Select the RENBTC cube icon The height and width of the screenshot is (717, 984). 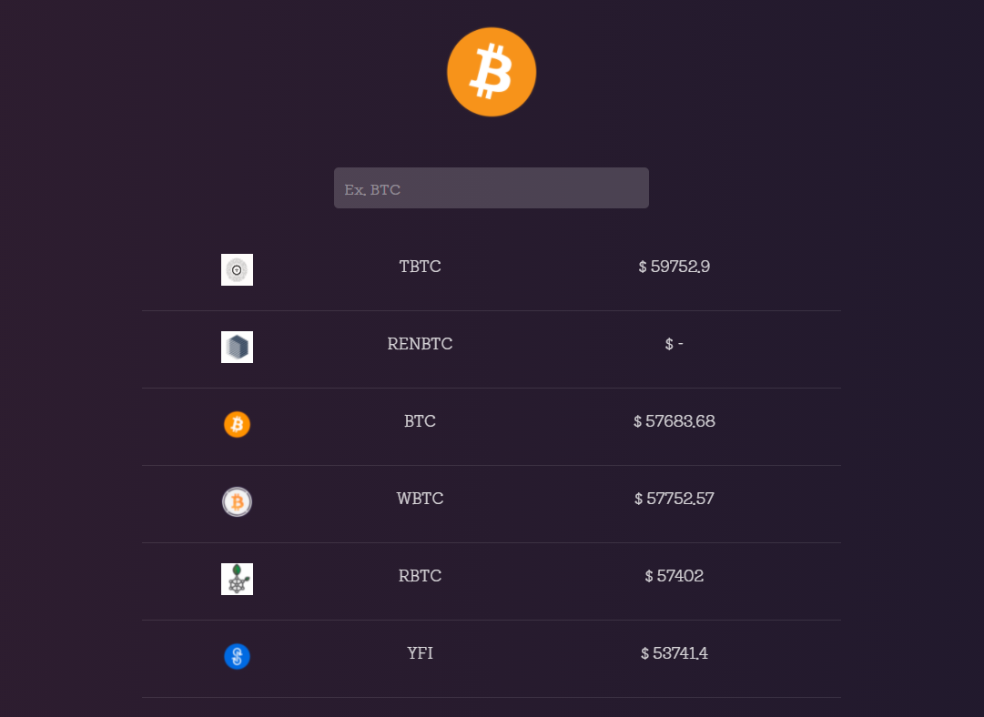coord(237,347)
